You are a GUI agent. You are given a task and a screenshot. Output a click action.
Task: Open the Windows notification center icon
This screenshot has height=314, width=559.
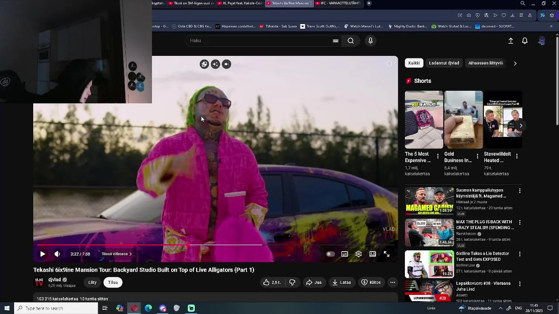[x=550, y=308]
